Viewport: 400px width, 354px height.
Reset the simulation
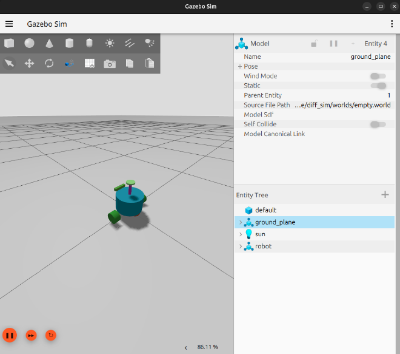coord(51,335)
